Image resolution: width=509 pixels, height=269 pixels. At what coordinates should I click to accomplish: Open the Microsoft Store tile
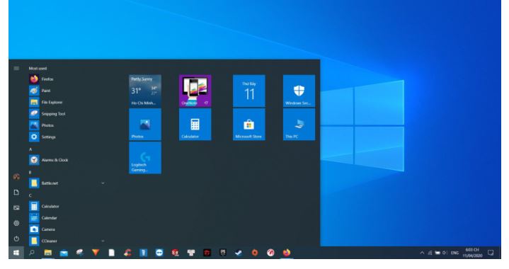[x=249, y=125]
